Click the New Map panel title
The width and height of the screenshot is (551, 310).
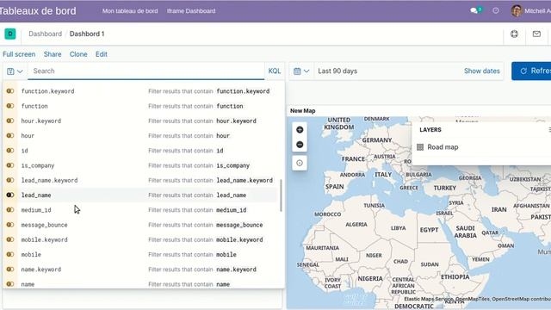point(302,111)
